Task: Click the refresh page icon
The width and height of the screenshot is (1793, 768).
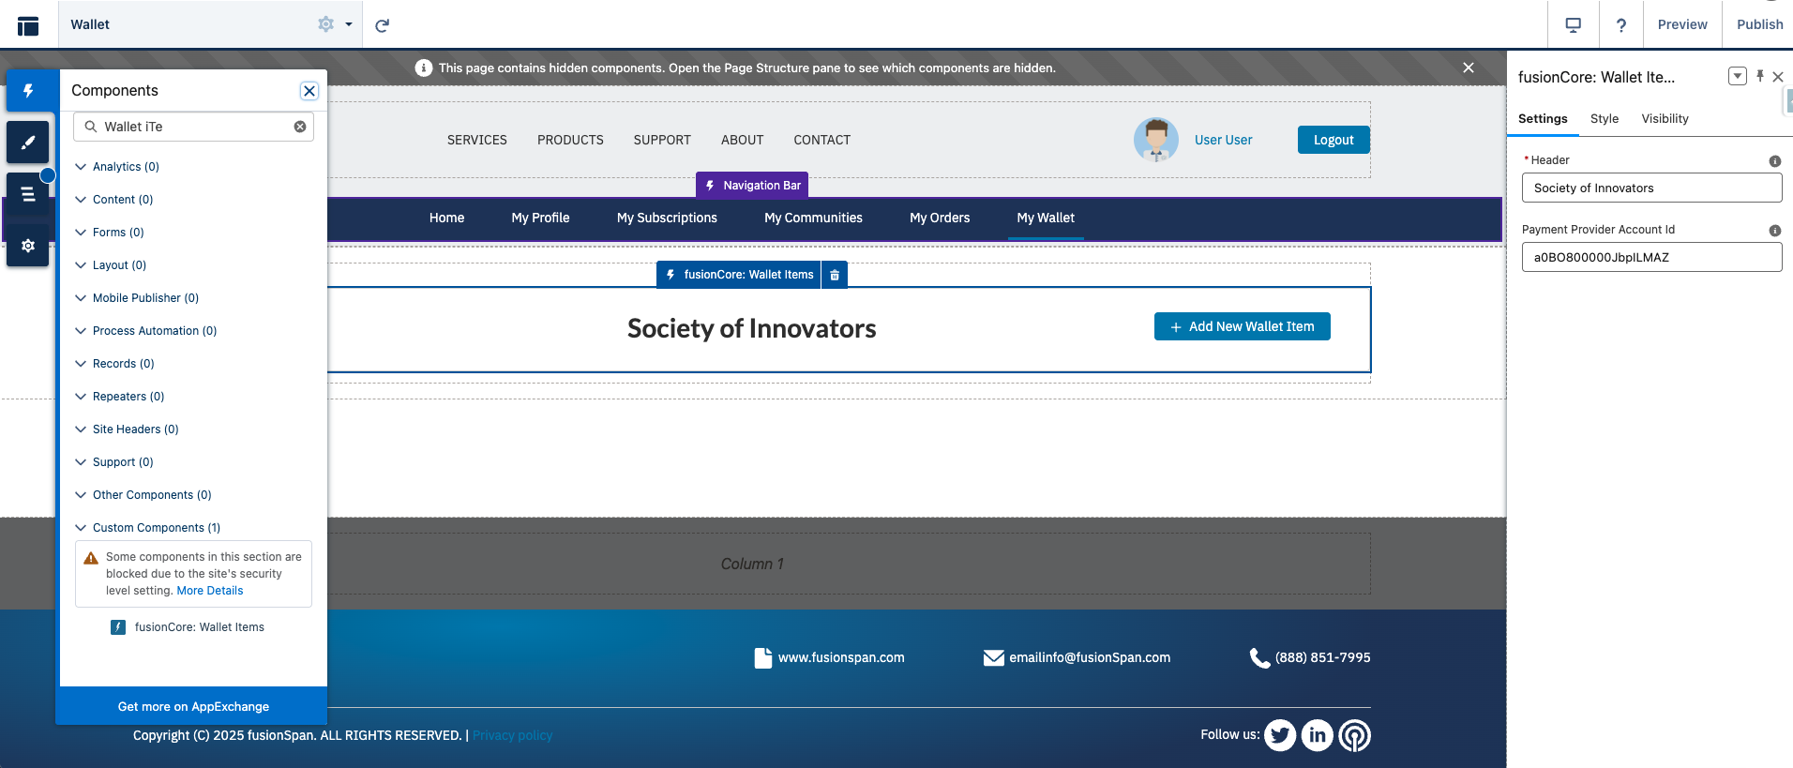Action: point(382,25)
